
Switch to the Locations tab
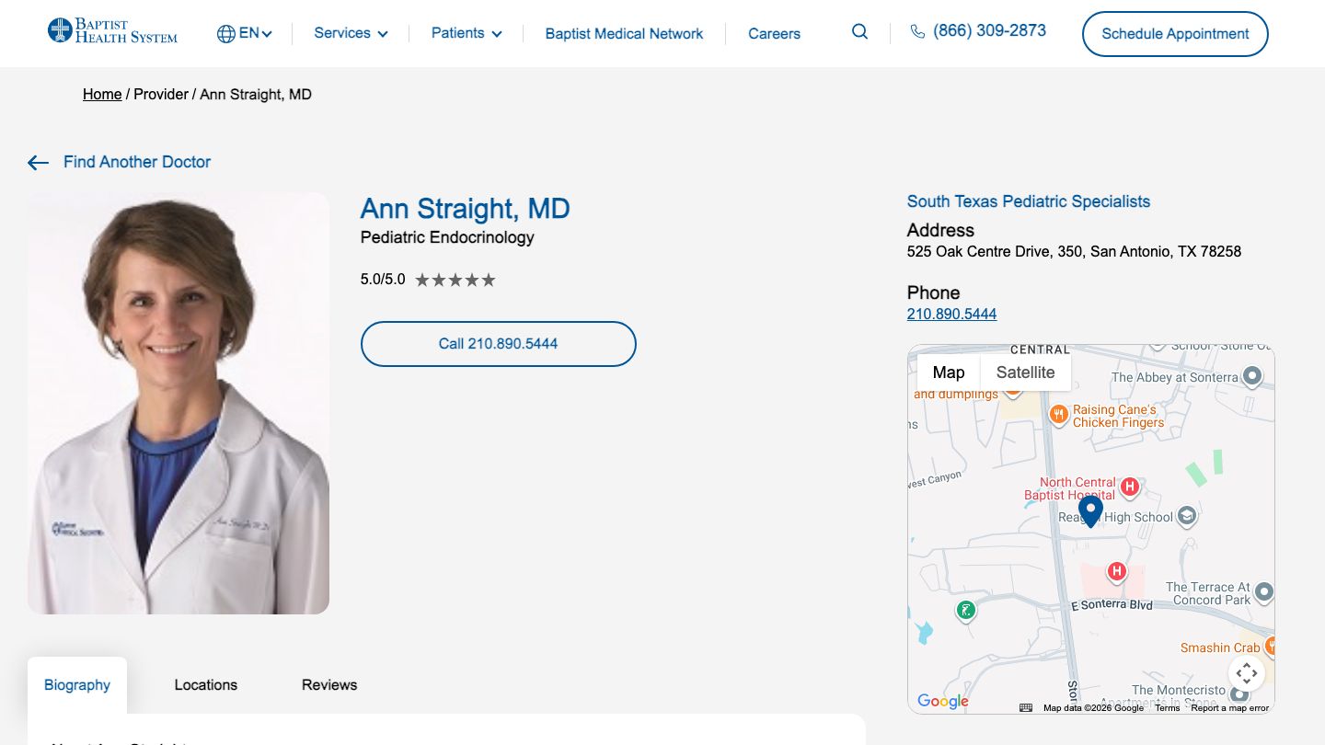[x=205, y=684]
